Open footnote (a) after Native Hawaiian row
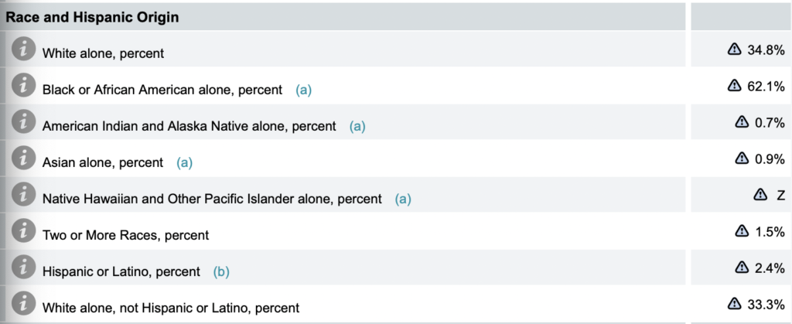This screenshot has width=792, height=324. click(403, 200)
